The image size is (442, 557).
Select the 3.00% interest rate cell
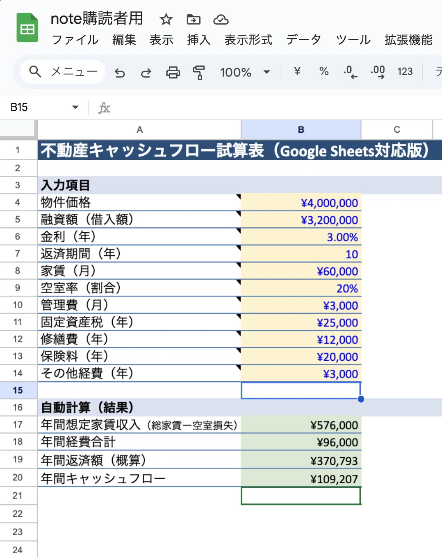pyautogui.click(x=301, y=237)
